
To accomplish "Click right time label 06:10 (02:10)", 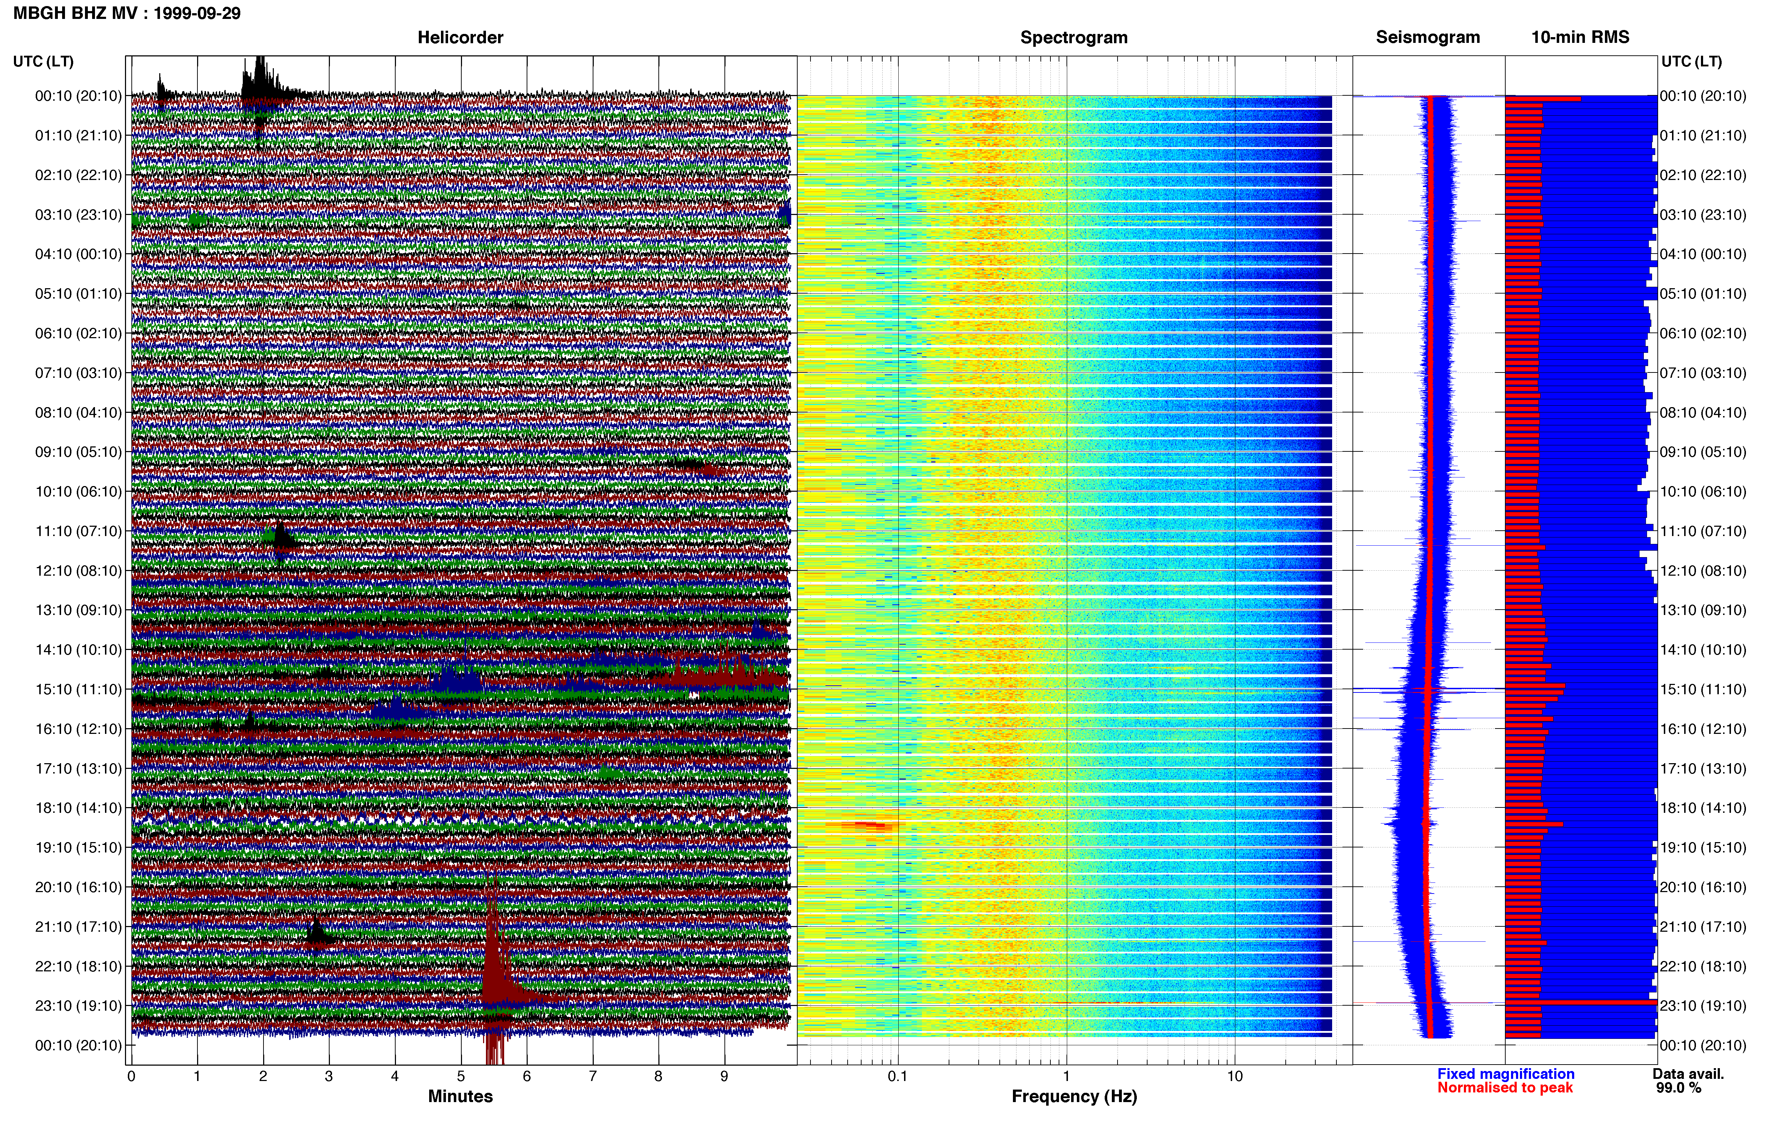I will click(1703, 333).
